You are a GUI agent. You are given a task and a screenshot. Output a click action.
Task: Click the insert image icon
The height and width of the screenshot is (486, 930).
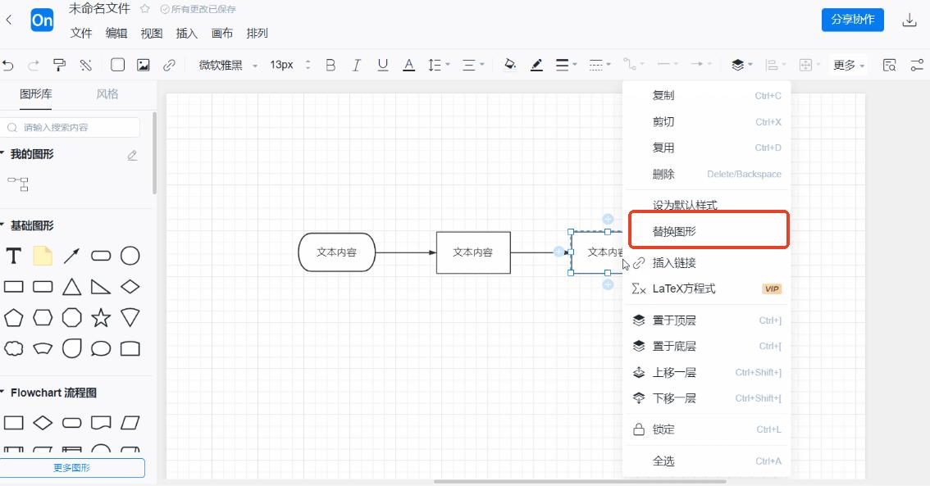coord(143,65)
